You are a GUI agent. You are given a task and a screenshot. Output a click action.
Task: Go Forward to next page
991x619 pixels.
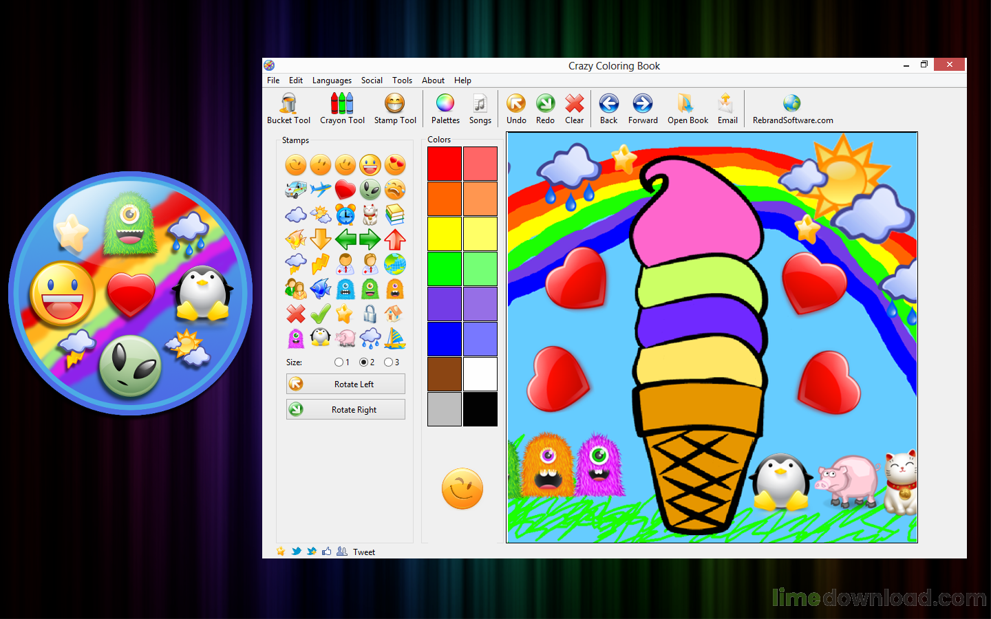click(643, 109)
